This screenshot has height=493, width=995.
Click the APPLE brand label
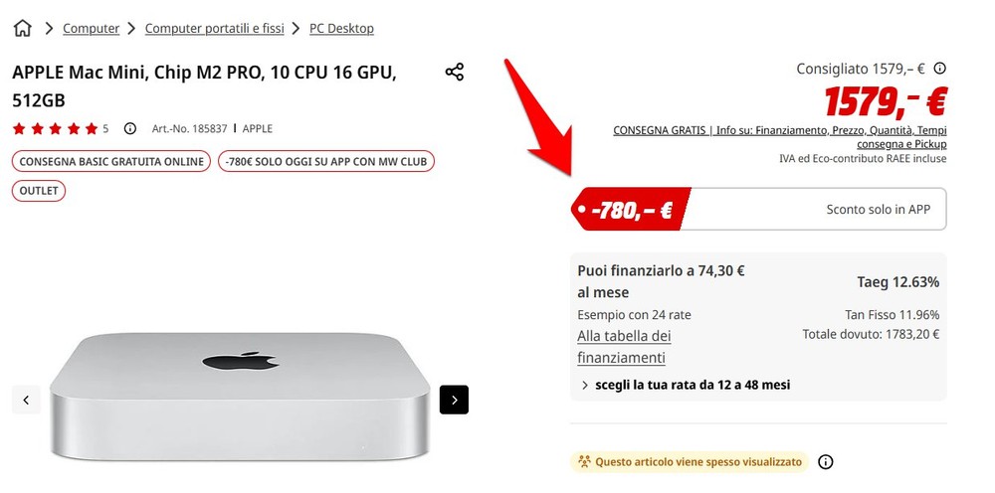click(x=257, y=128)
